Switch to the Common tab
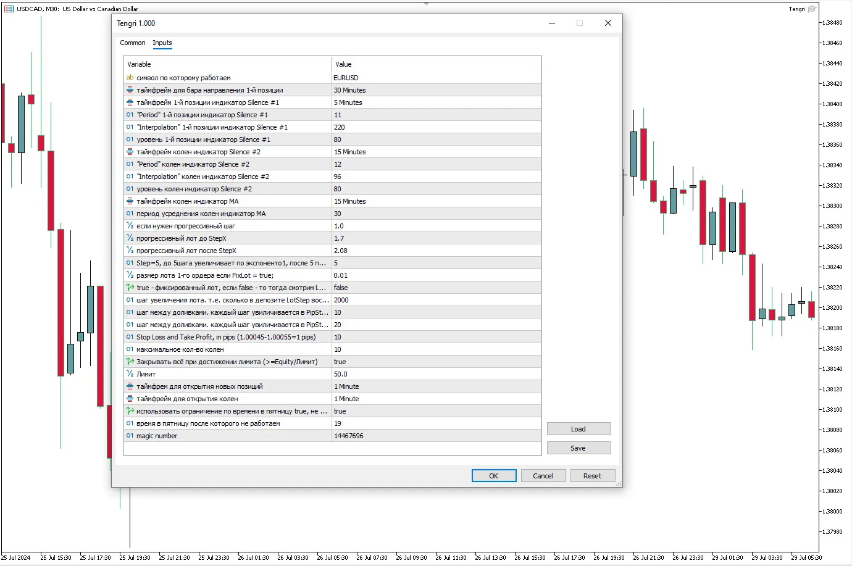Viewport: 852px width, 566px height. 133,43
